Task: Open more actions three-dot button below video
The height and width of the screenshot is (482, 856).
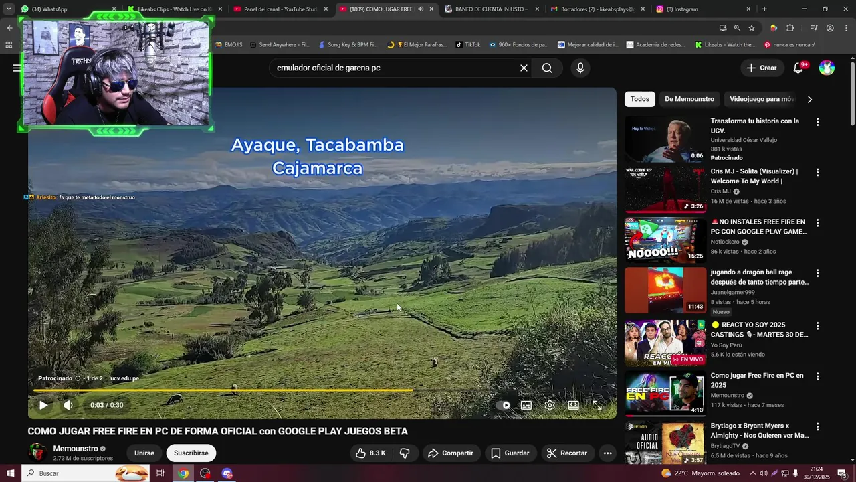Action: point(607,453)
